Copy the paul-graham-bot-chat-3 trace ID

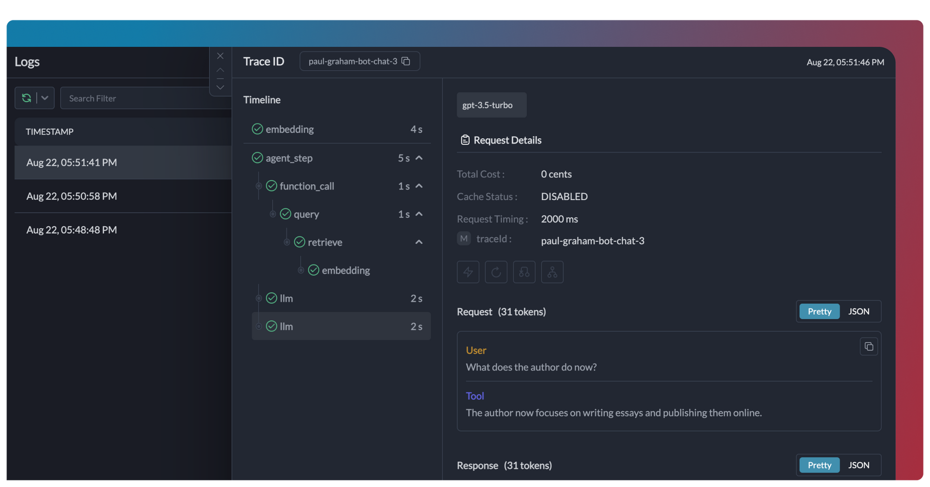tap(406, 61)
